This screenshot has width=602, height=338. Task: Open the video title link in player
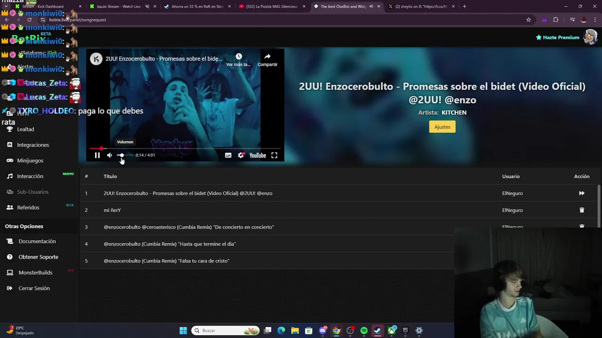(x=164, y=59)
